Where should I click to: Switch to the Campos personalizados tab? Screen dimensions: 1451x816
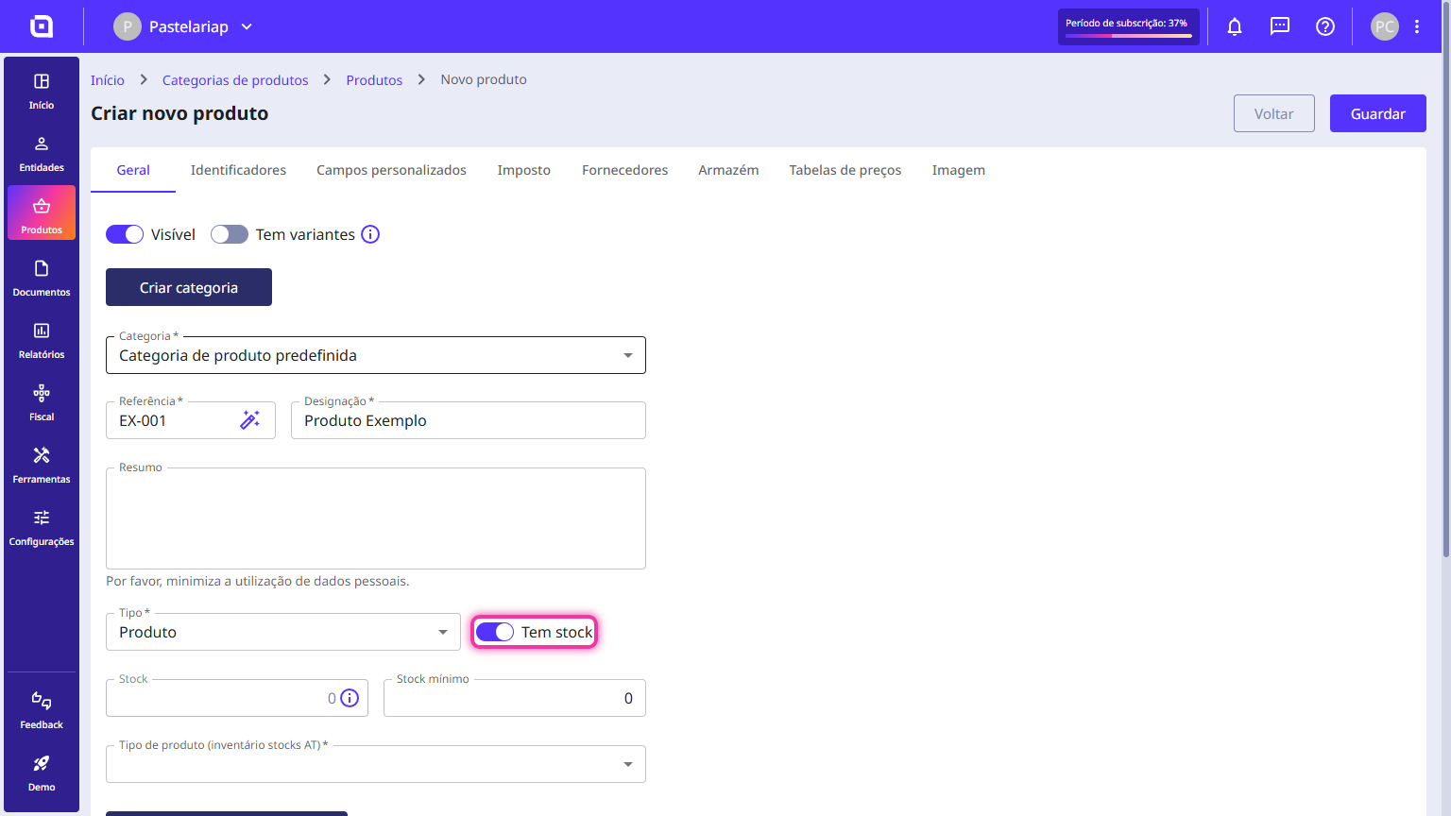(x=391, y=170)
